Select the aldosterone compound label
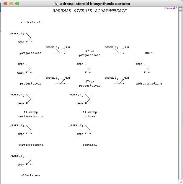Screen dimensions: 183x184 pyautogui.click(x=31, y=175)
